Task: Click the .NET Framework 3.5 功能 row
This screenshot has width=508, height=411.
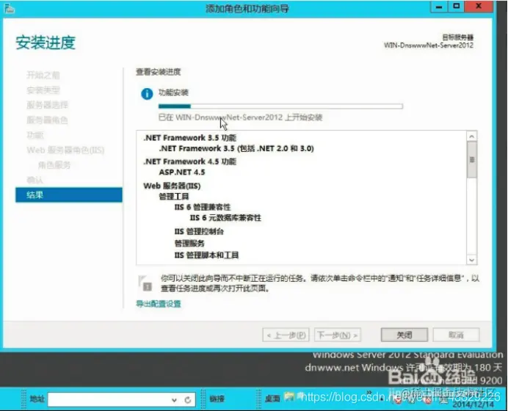Action: 190,138
